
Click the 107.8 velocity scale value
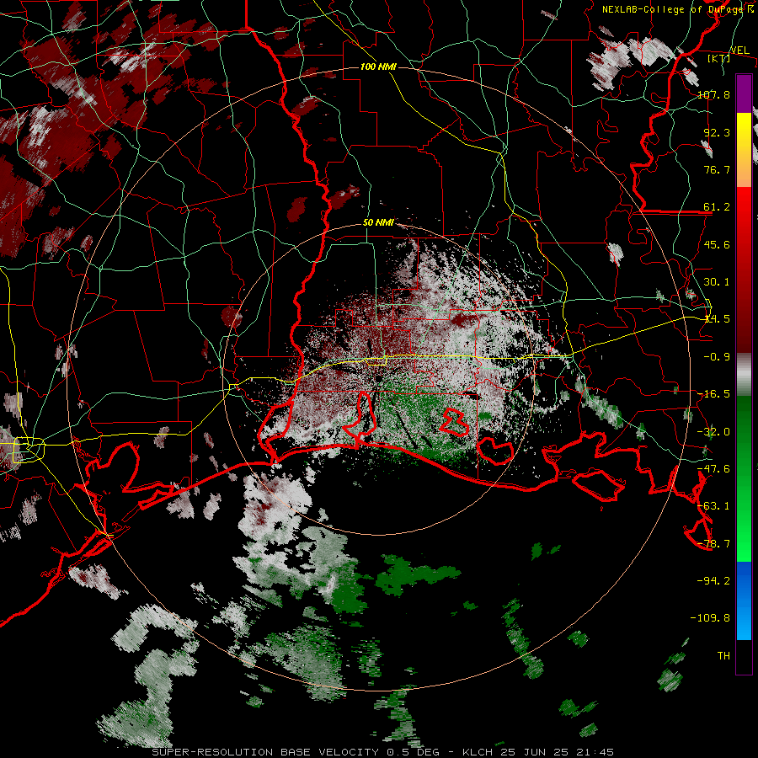(713, 94)
